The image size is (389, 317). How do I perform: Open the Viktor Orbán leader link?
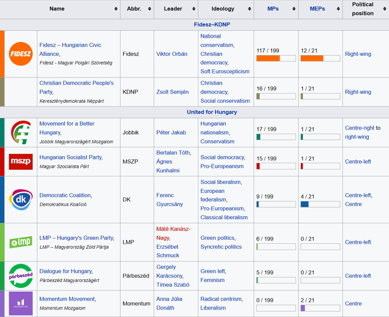point(172,54)
